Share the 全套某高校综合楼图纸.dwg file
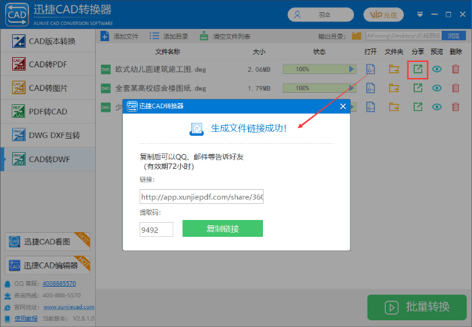This screenshot has height=327, width=472. coord(417,88)
